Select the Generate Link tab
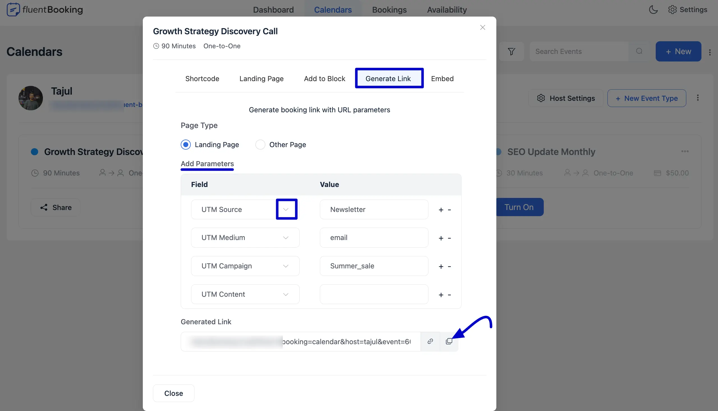 388,79
